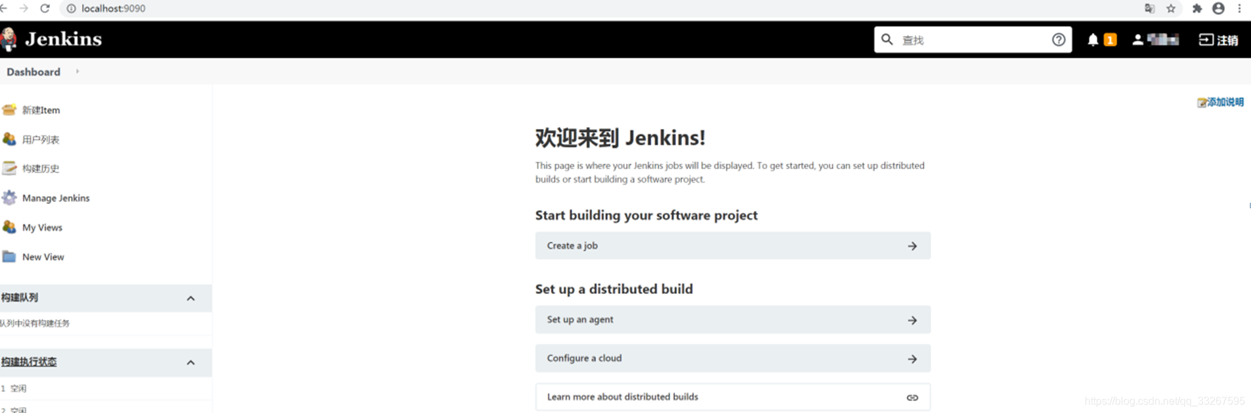Open browser three-dot menu

point(1239,9)
